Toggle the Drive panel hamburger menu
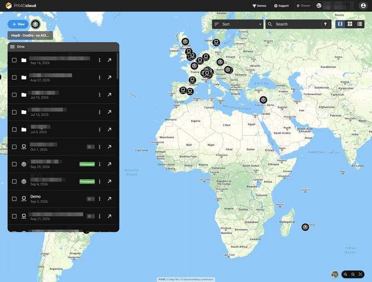372x282 pixels. pyautogui.click(x=12, y=47)
